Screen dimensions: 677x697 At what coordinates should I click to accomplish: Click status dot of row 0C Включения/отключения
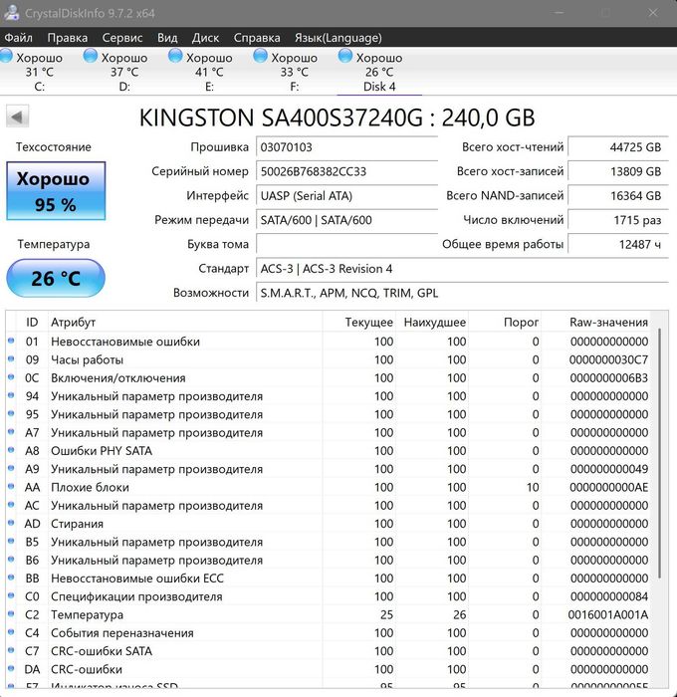tap(11, 377)
